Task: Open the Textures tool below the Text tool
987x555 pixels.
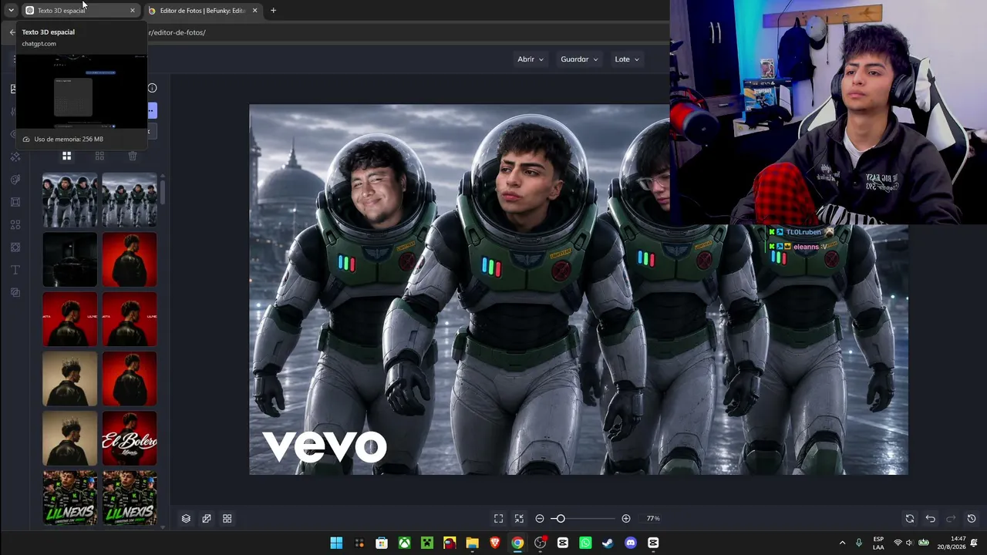Action: pyautogui.click(x=15, y=293)
